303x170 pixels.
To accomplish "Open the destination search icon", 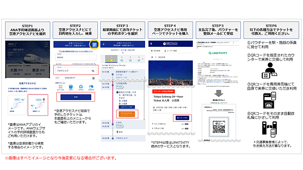I will click(x=93, y=71).
